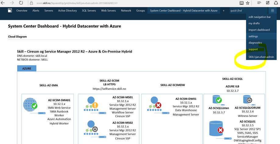Select AZ-SCSQLListen healthy database icon
The height and width of the screenshot is (144, 280).
(x=217, y=99)
